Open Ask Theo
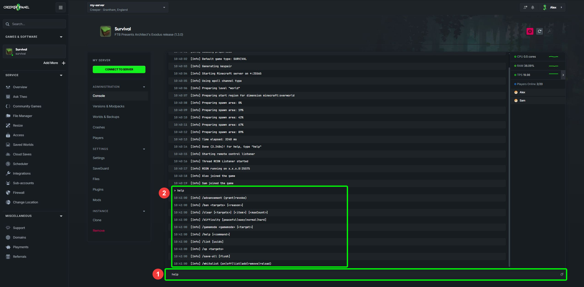Screen dimensions: 584x287 coord(20,97)
